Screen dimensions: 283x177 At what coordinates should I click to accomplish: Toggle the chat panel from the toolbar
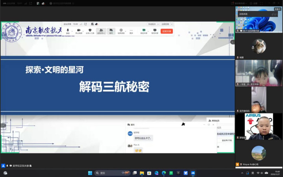coord(111,31)
